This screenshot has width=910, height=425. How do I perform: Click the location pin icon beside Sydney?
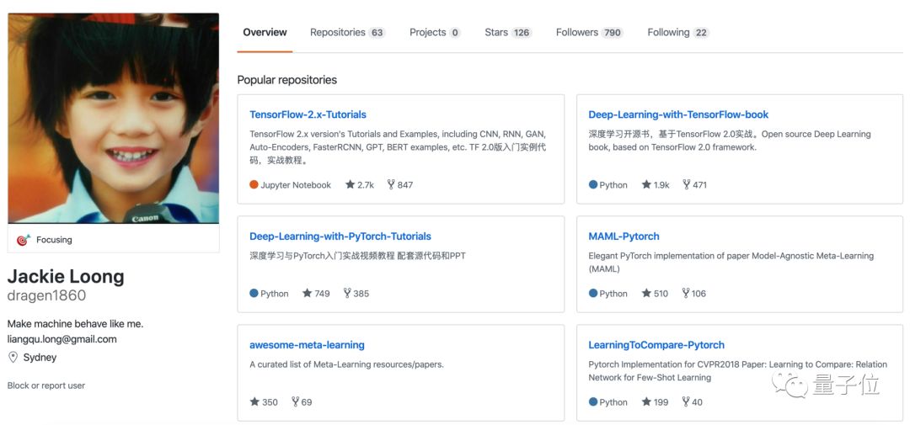click(13, 358)
